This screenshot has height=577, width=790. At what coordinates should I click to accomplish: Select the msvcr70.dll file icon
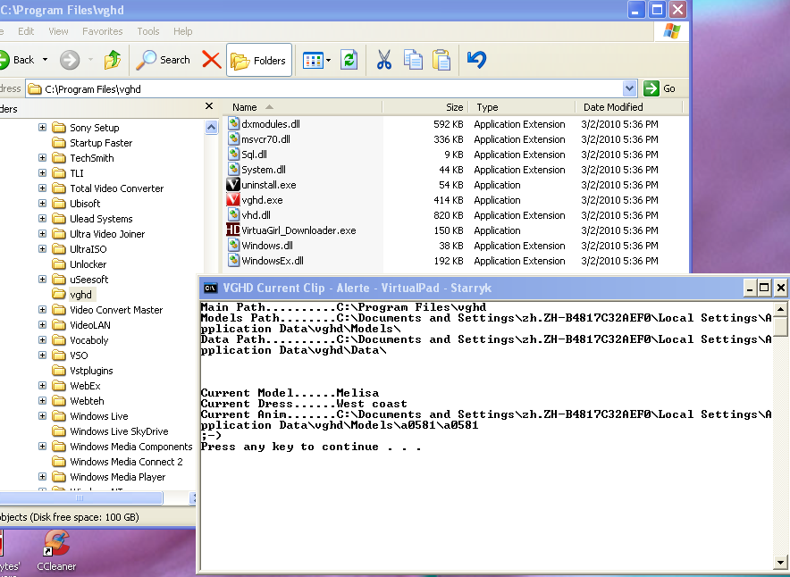pyautogui.click(x=233, y=139)
